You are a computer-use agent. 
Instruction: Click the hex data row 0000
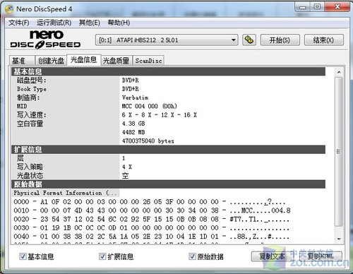(x=150, y=202)
